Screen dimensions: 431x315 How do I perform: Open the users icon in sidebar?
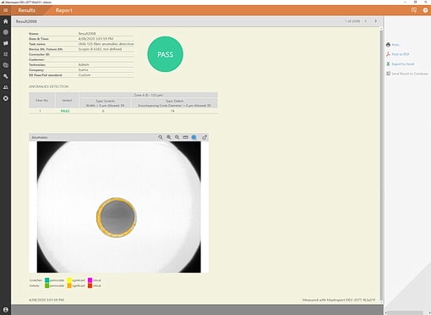tap(5, 87)
